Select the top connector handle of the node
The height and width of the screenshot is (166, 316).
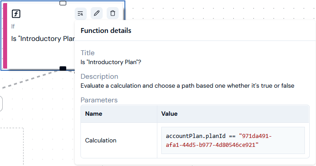(x=63, y=3)
